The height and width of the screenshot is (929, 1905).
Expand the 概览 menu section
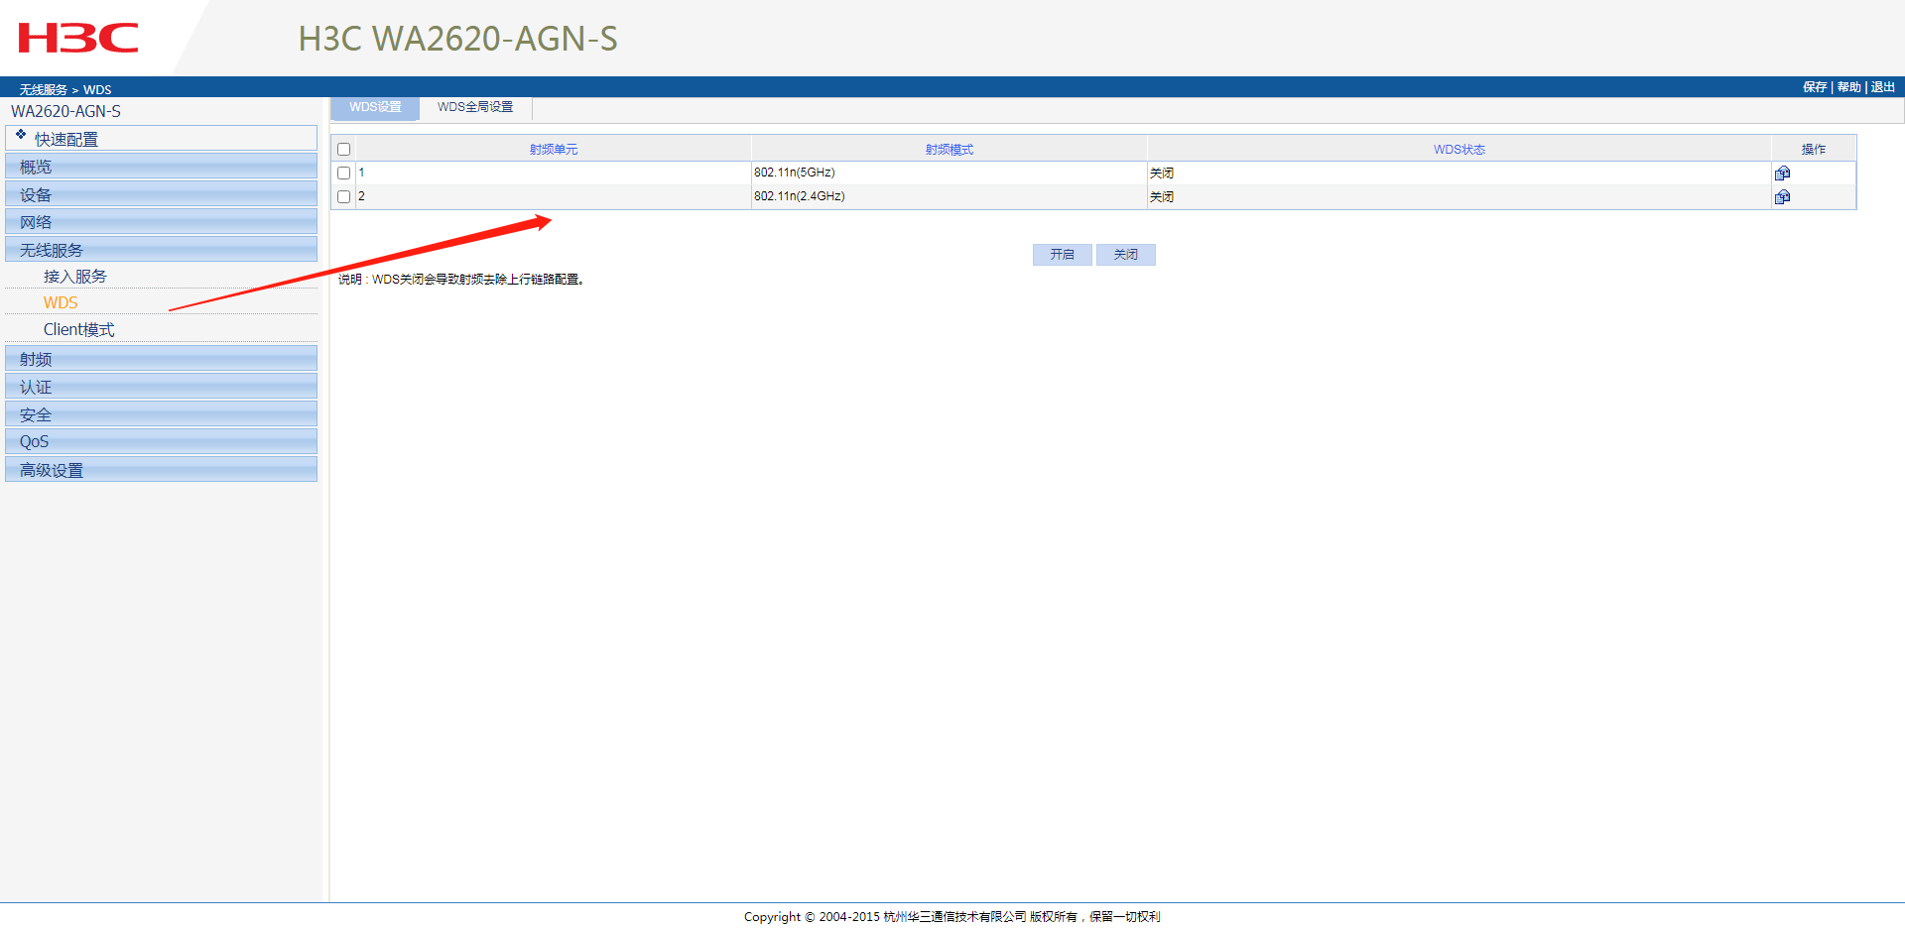(161, 167)
